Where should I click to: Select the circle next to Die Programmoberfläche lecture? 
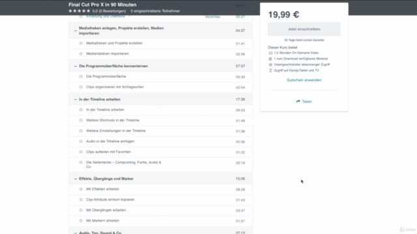[81, 77]
